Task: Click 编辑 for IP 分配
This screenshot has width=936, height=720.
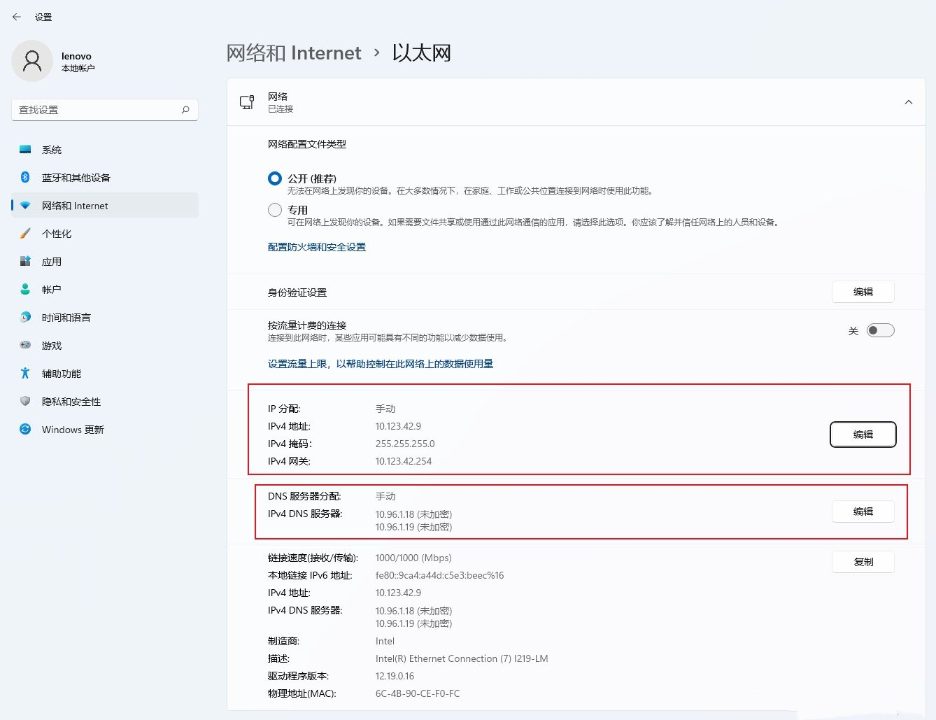Action: [x=863, y=435]
